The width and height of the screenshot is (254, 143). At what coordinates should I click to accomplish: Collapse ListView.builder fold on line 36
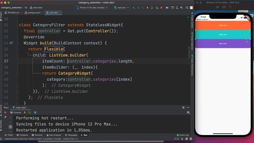17,55
